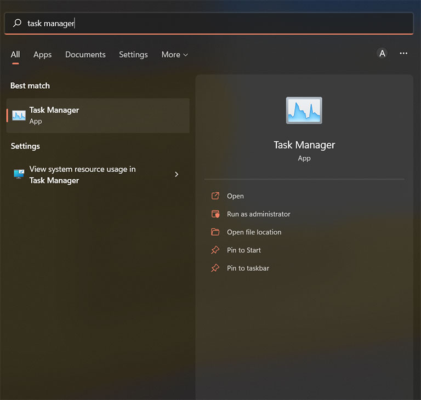Click the Open file location folder icon
Screen dimensions: 421x400
(215, 232)
